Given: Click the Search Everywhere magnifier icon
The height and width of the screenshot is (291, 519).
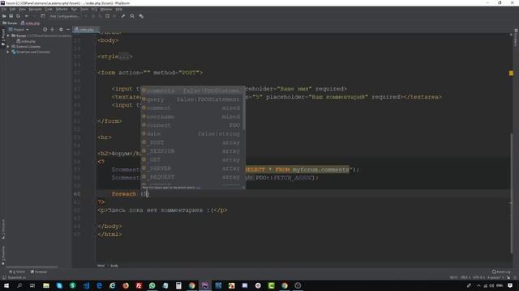Looking at the screenshot, I should (132, 16).
